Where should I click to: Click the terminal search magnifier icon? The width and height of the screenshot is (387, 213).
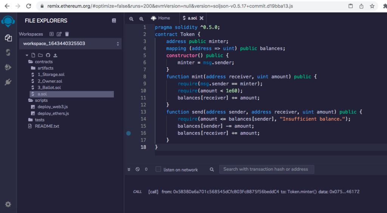(x=212, y=169)
